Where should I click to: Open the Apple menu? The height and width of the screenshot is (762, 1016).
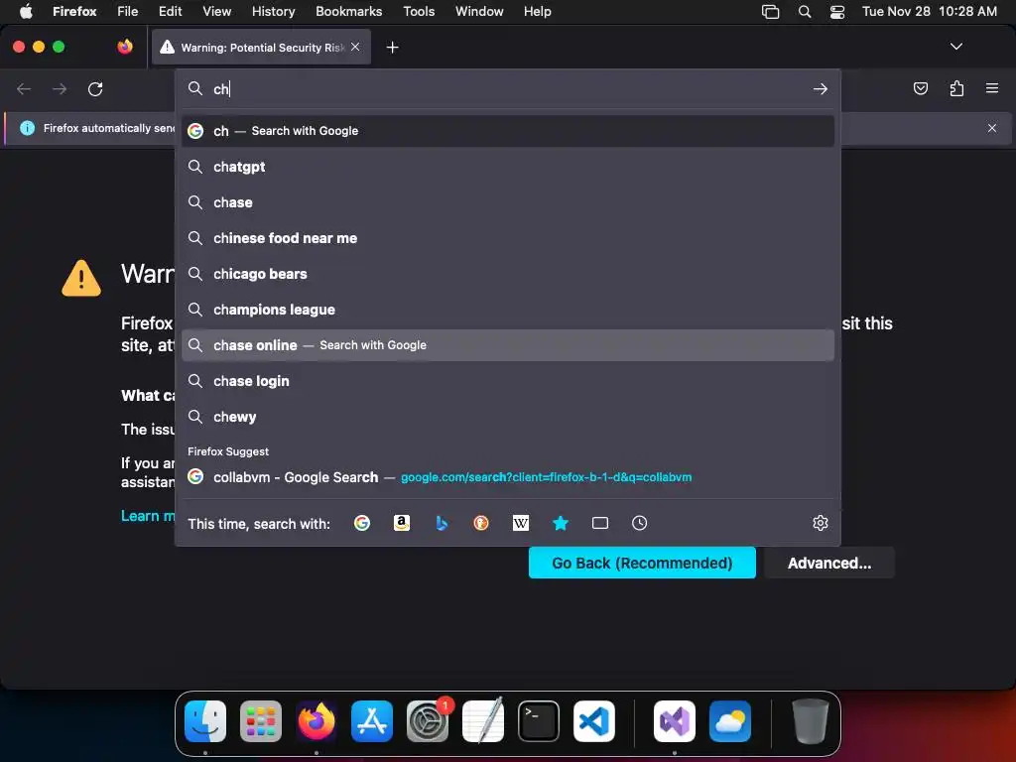pyautogui.click(x=26, y=11)
